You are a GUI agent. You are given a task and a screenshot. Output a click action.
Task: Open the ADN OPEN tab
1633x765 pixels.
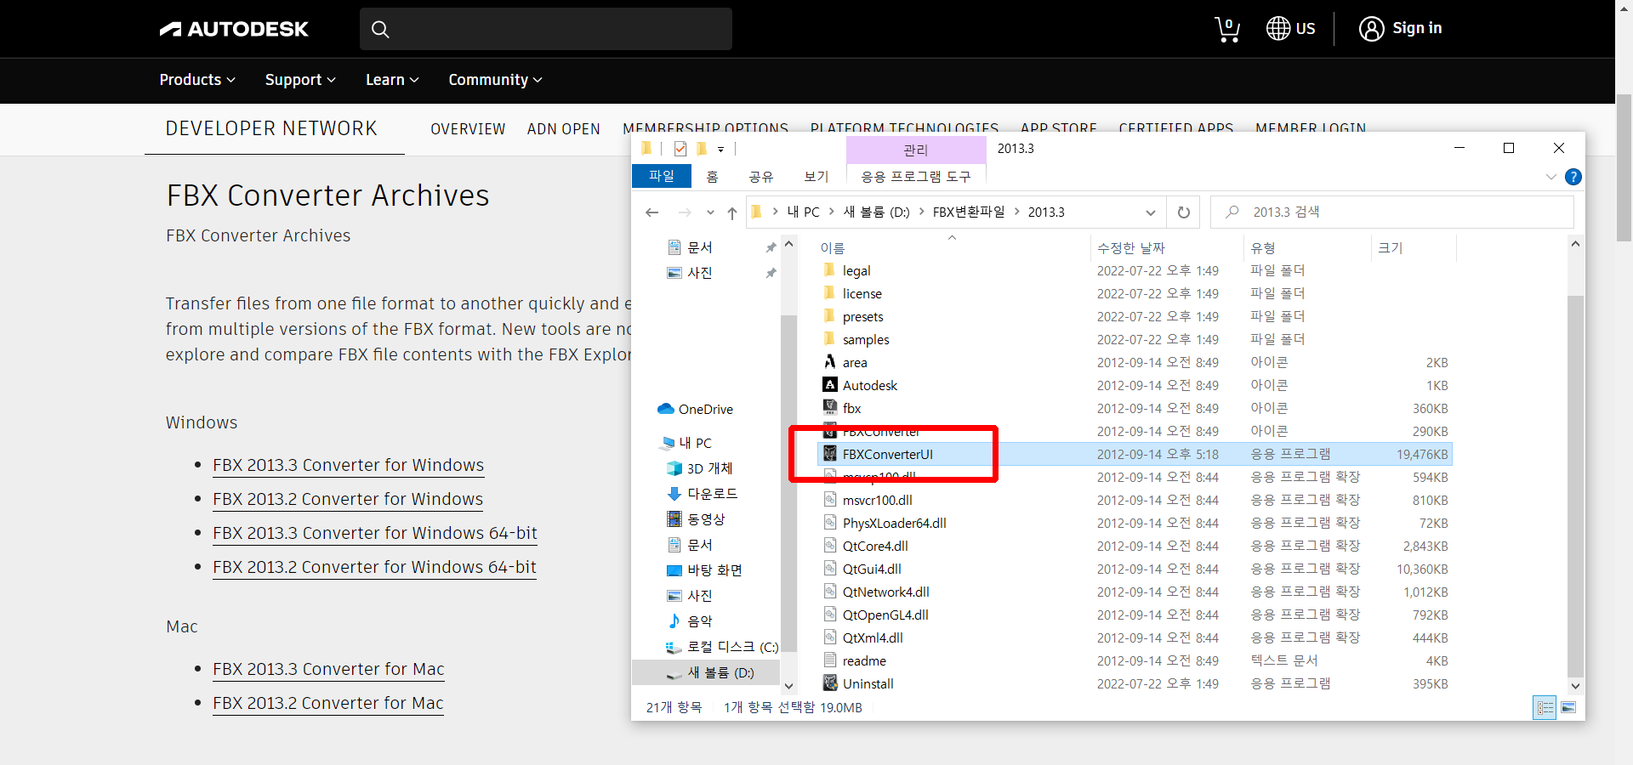tap(563, 129)
